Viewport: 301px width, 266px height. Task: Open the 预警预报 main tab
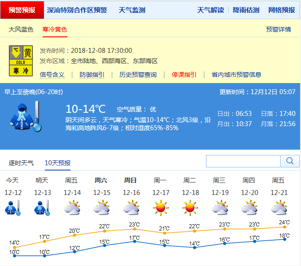tap(22, 10)
